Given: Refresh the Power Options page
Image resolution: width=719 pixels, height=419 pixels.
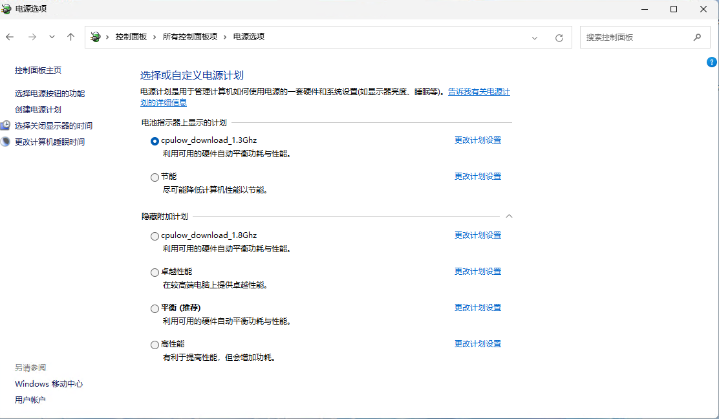Looking at the screenshot, I should point(559,38).
